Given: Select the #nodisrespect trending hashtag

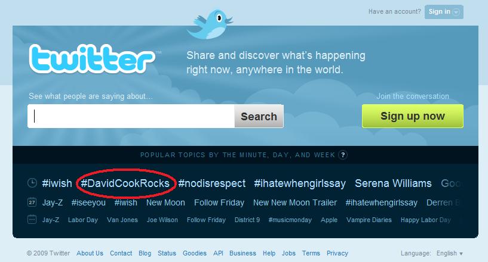Looking at the screenshot, I should pos(212,183).
